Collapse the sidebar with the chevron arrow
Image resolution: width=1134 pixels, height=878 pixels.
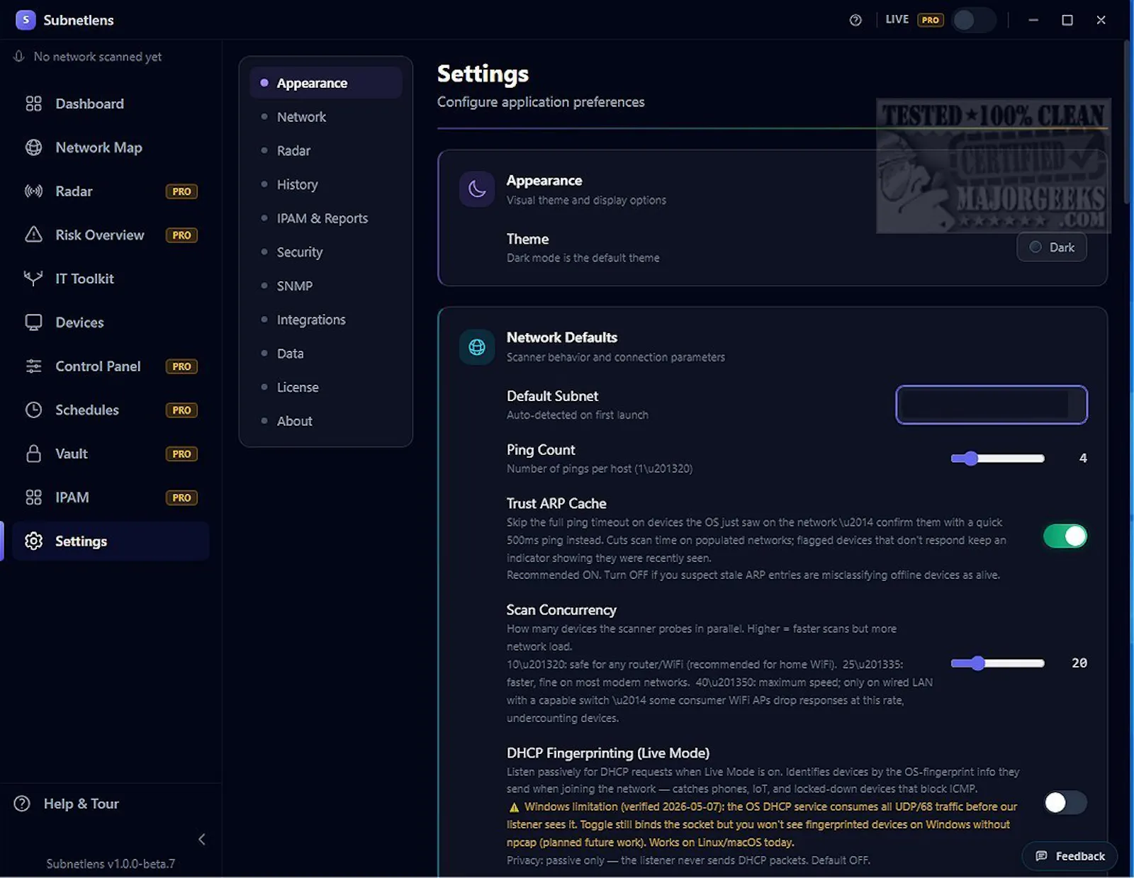tap(202, 840)
